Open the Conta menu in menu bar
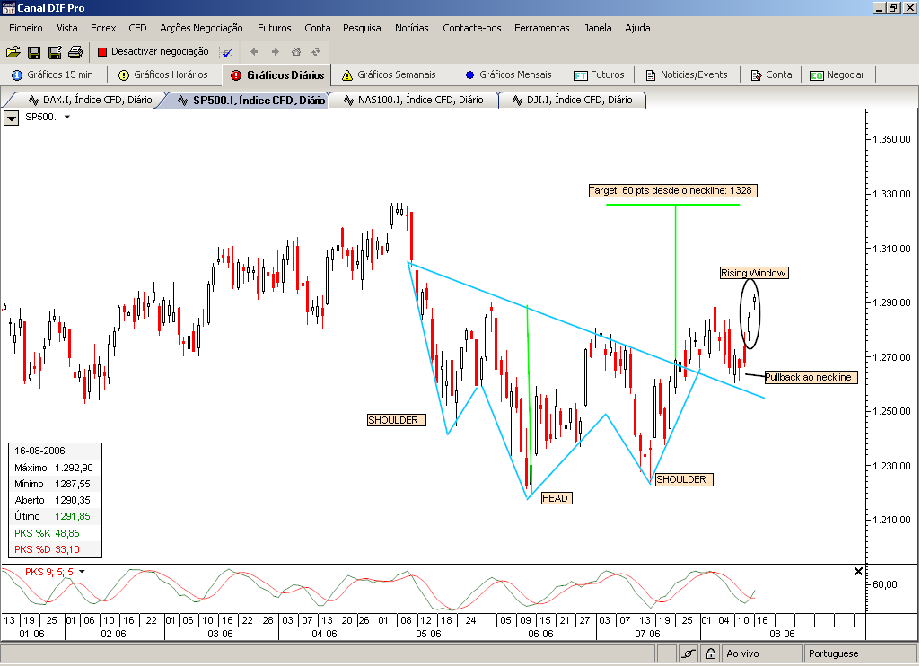Viewport: 921px width, 666px height. click(x=317, y=28)
